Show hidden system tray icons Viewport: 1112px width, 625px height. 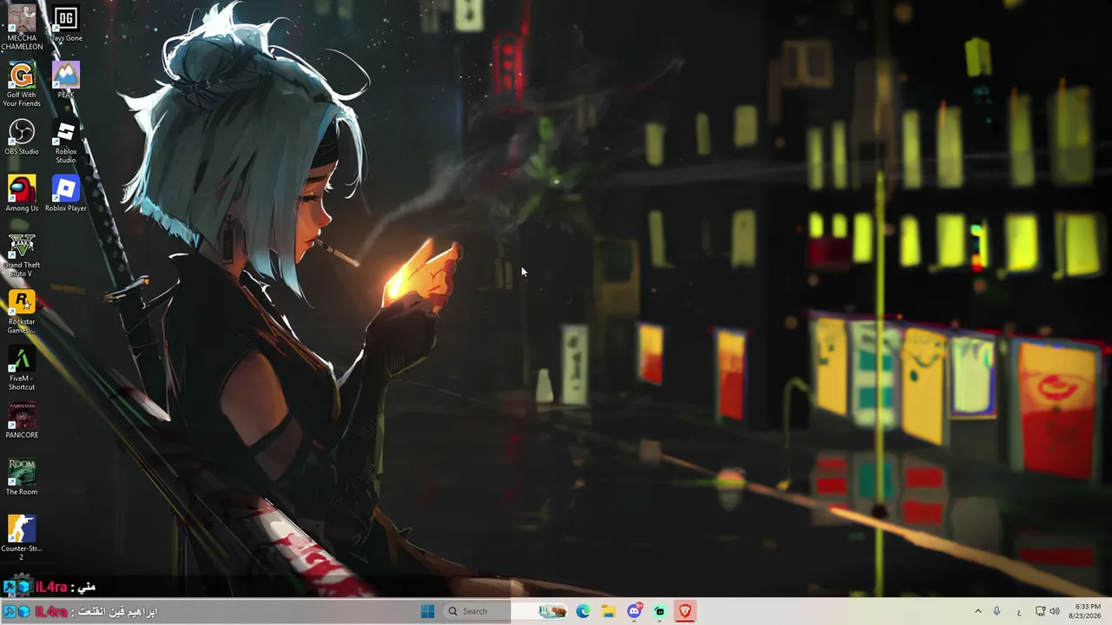coord(977,611)
